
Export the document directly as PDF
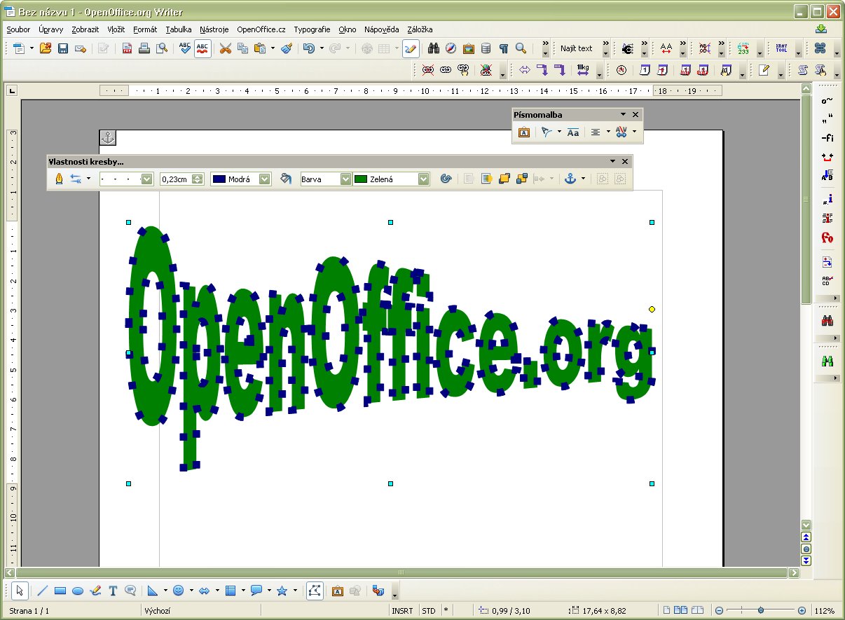[128, 48]
